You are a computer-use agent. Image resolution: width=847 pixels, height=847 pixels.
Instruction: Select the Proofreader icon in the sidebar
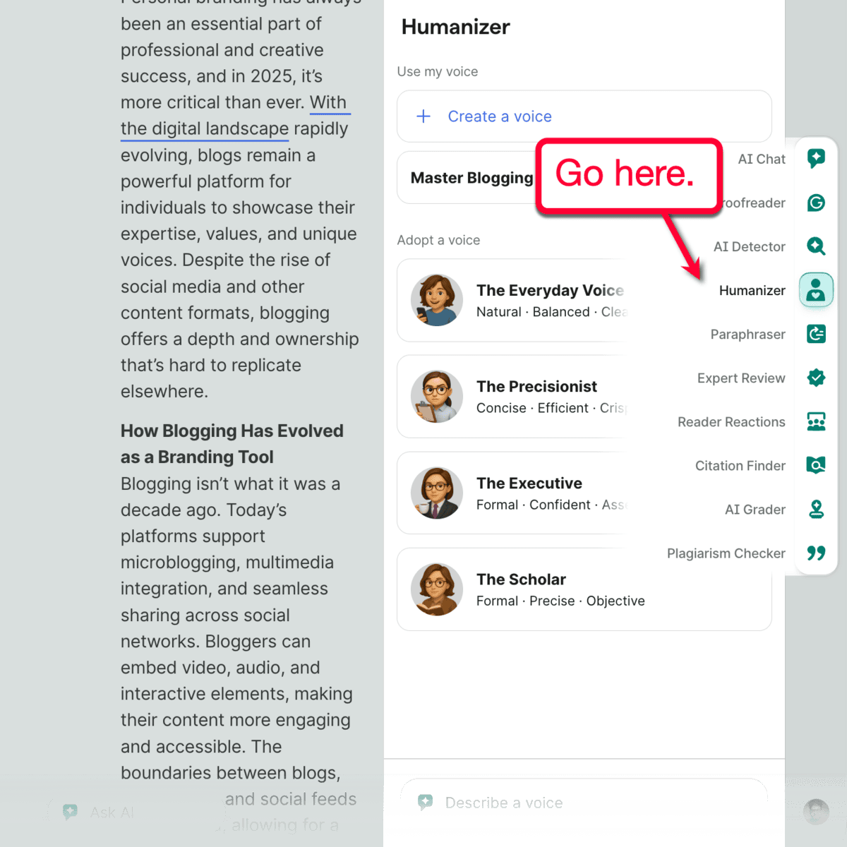tap(816, 203)
